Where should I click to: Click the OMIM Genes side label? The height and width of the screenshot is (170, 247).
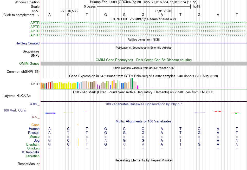pos(29,63)
